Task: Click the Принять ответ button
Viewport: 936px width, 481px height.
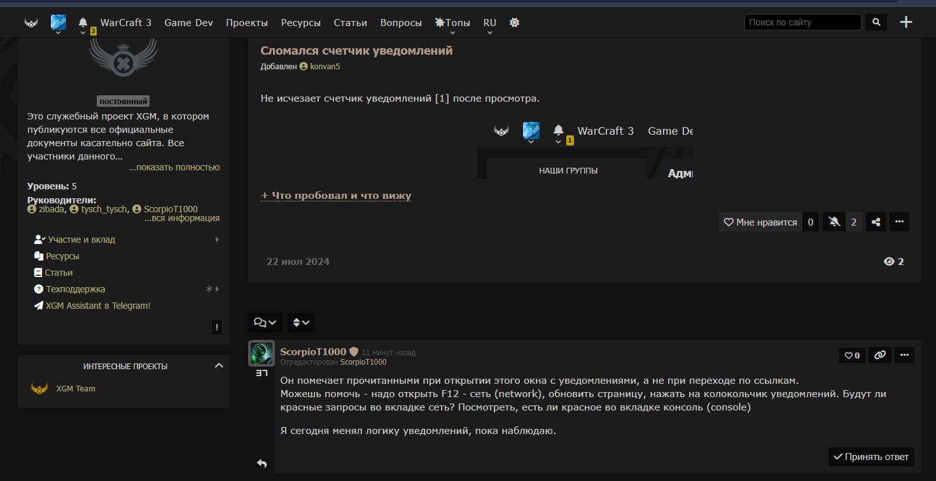Action: click(x=871, y=457)
